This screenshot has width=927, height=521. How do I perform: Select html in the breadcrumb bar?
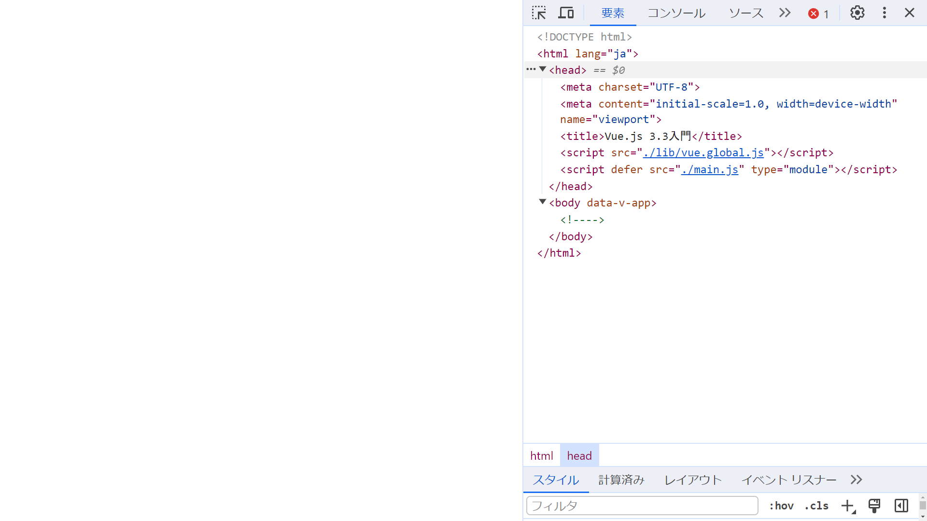[541, 456]
